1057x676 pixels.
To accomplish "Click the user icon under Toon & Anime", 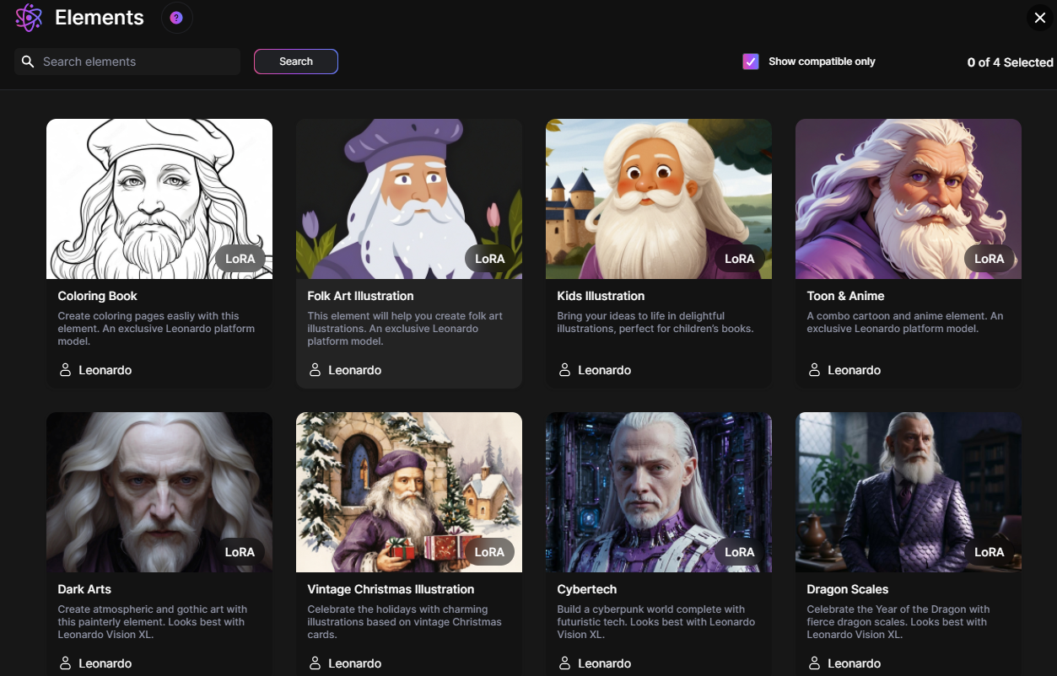I will [x=814, y=370].
